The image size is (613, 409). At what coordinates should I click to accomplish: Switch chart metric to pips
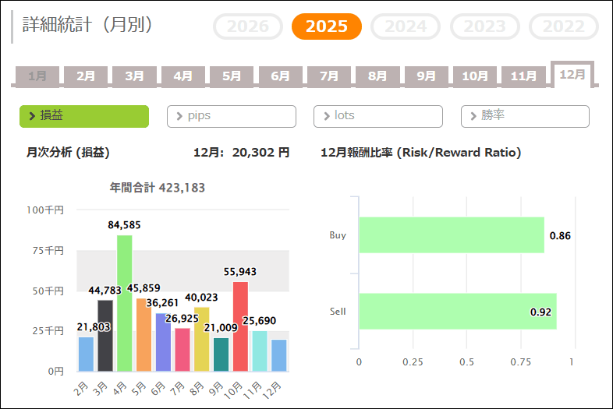(x=231, y=116)
